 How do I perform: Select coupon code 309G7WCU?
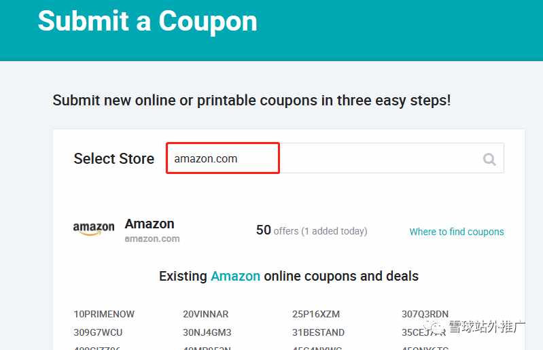(x=98, y=332)
